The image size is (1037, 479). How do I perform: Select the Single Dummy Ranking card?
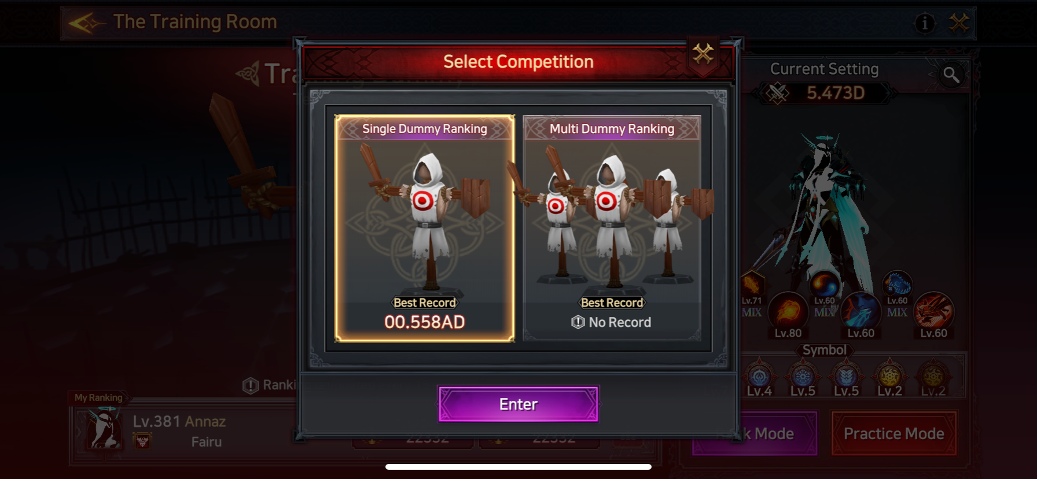[425, 228]
